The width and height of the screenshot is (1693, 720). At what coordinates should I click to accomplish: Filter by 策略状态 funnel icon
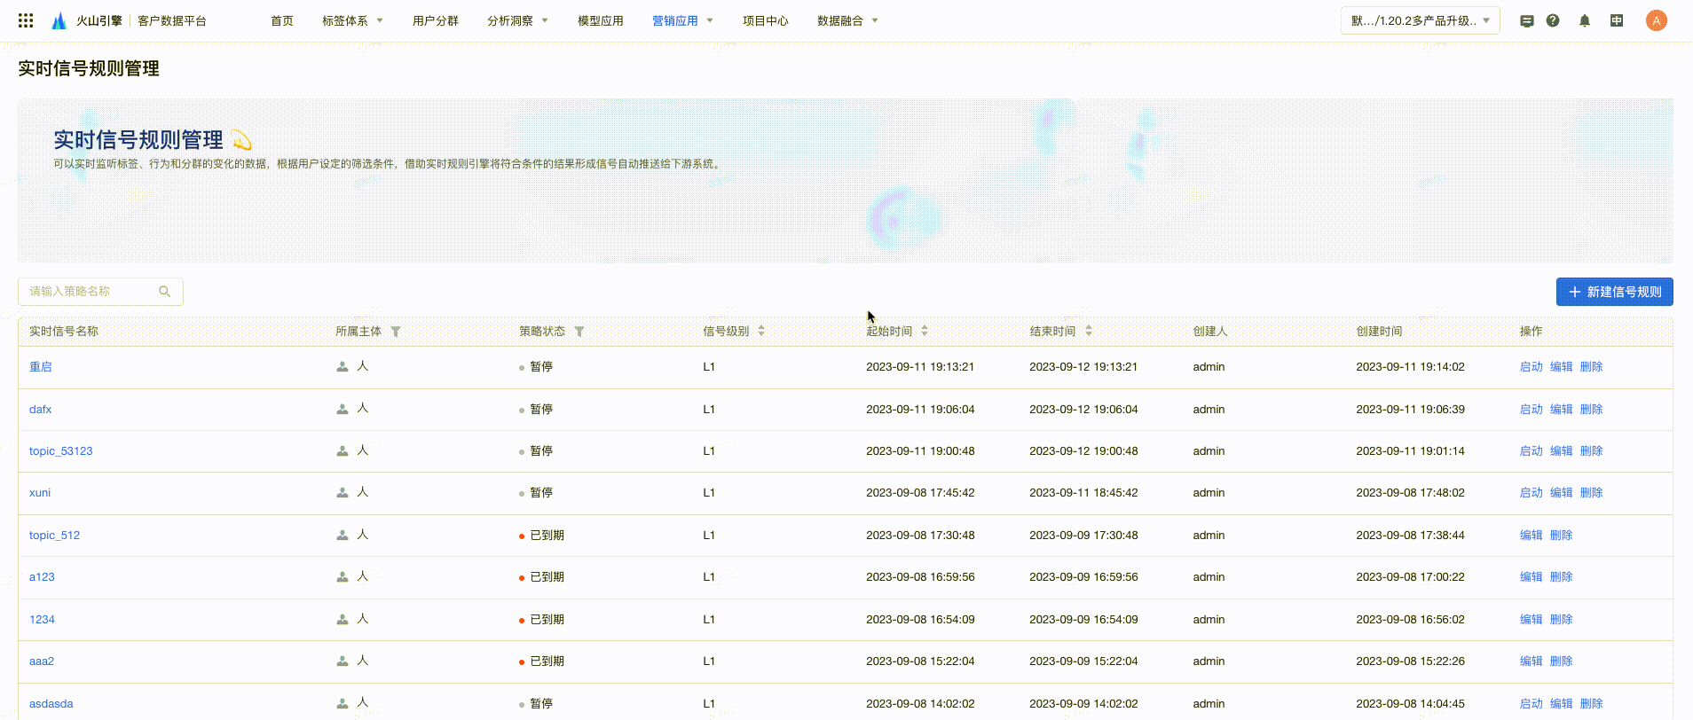pyautogui.click(x=579, y=332)
